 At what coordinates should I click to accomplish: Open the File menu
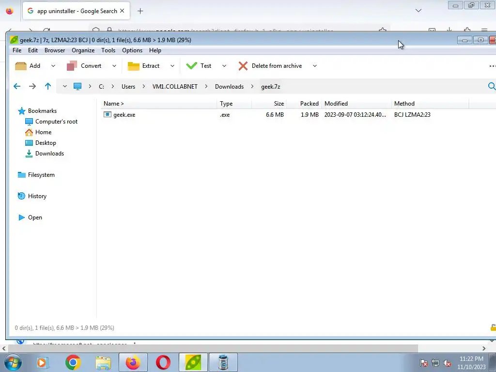pos(17,50)
